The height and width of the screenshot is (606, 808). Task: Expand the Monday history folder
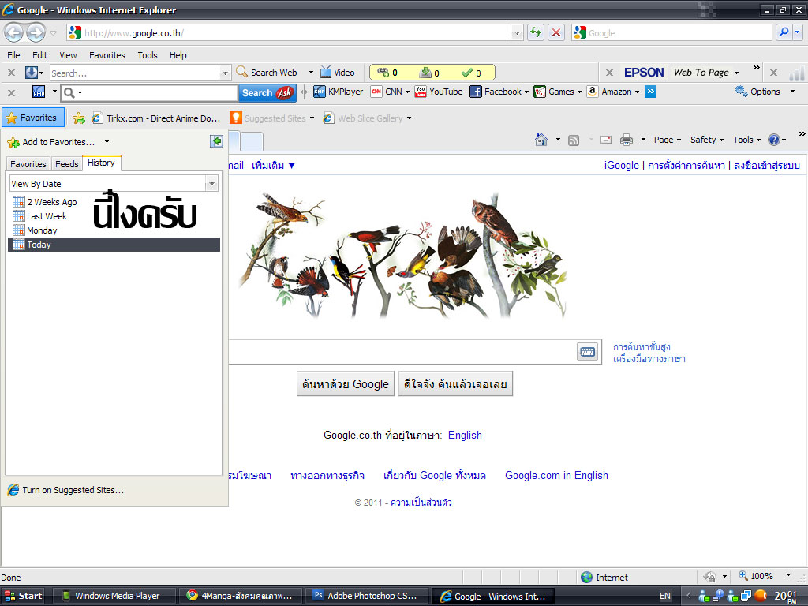point(35,230)
